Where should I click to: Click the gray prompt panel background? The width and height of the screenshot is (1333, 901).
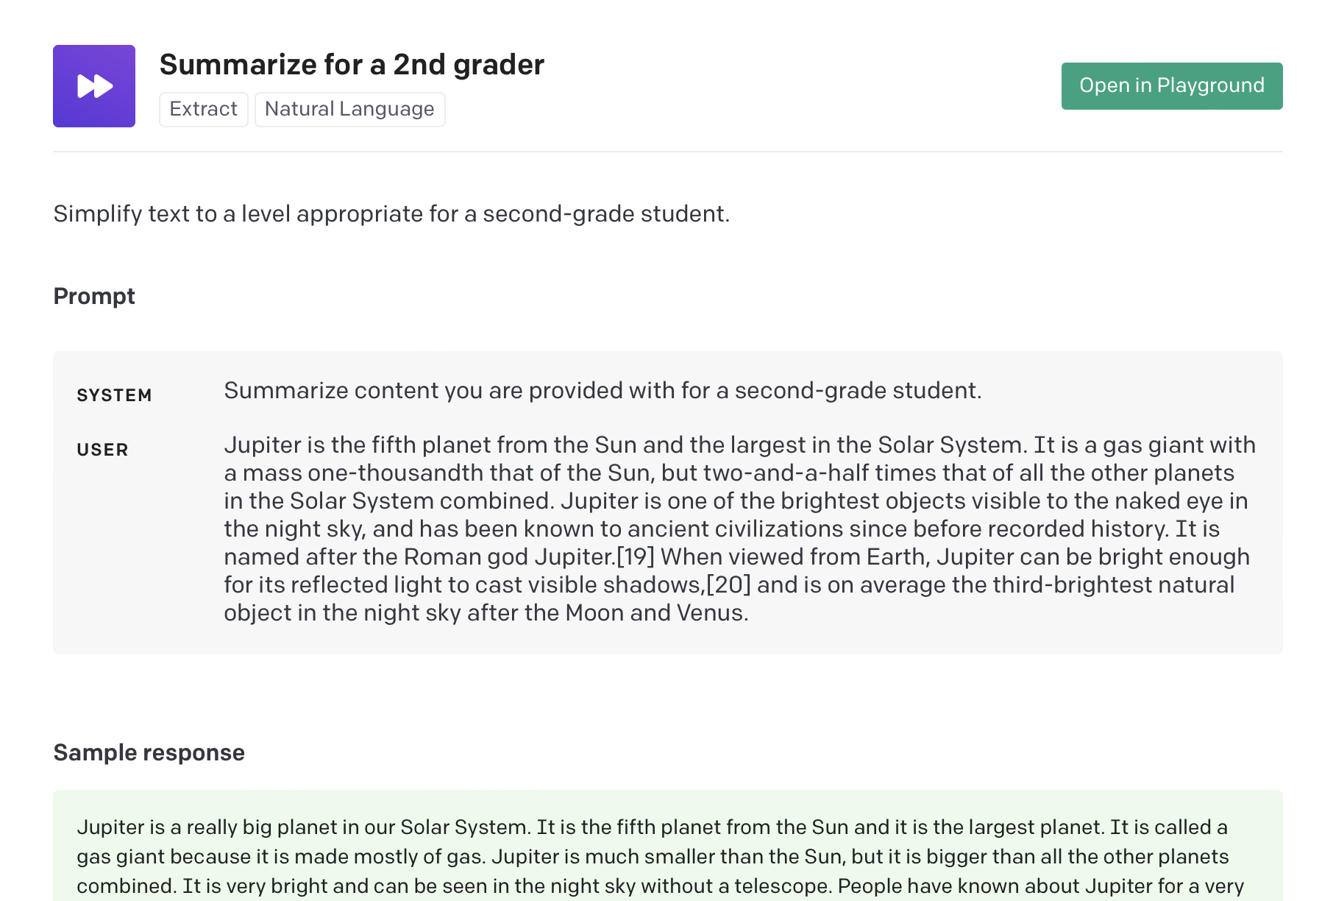tap(667, 639)
